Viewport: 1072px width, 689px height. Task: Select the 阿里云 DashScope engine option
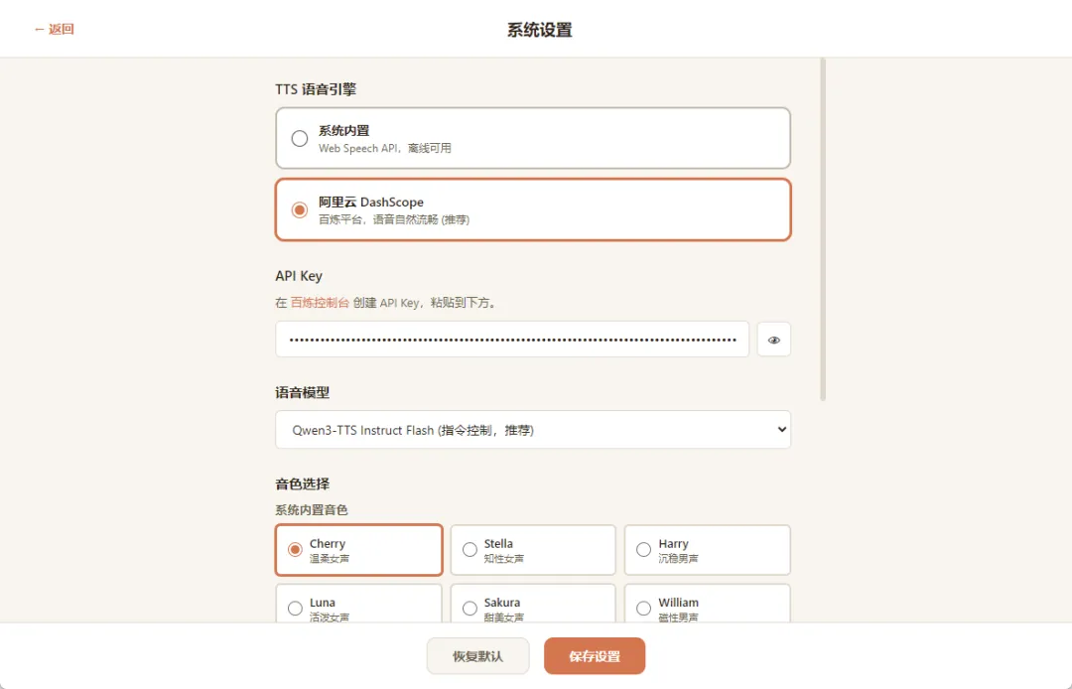click(x=533, y=209)
